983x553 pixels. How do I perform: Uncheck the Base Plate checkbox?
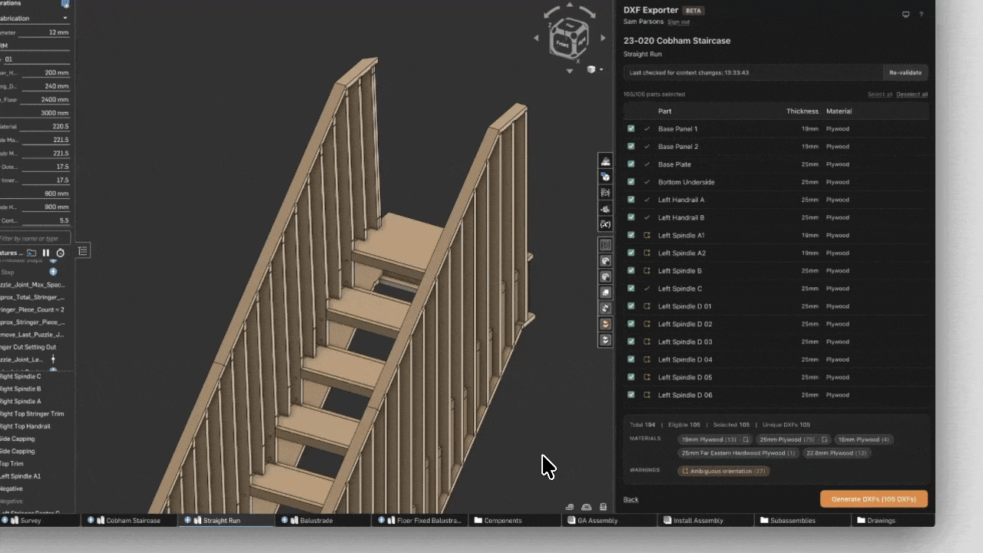(x=631, y=164)
